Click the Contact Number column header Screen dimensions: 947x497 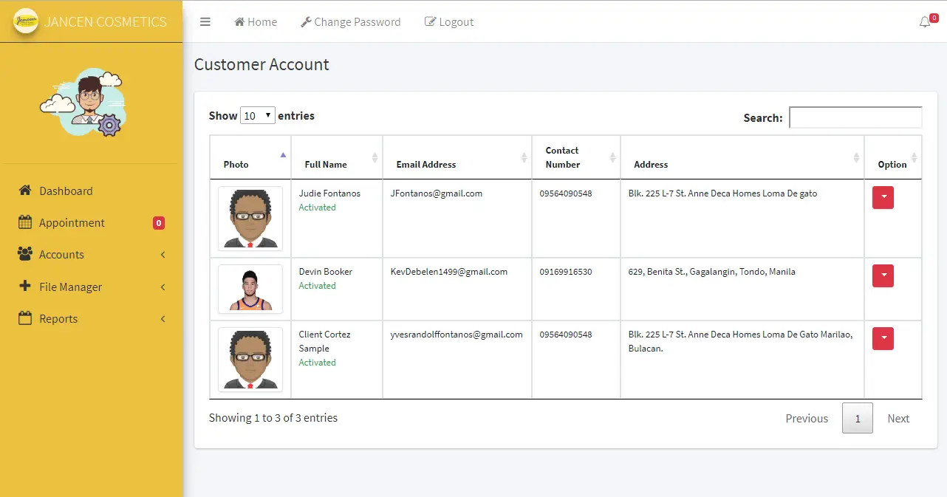[576, 157]
